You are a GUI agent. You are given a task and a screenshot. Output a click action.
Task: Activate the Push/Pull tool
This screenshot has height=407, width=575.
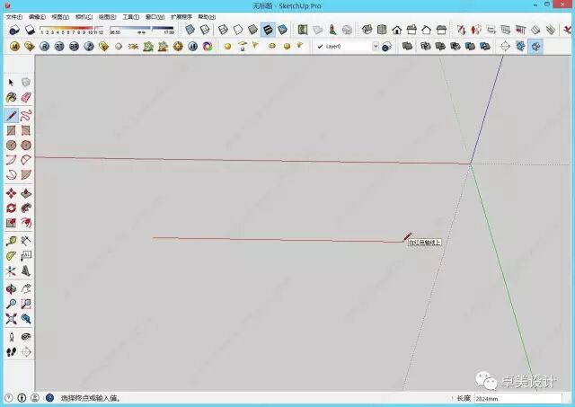[x=26, y=193]
